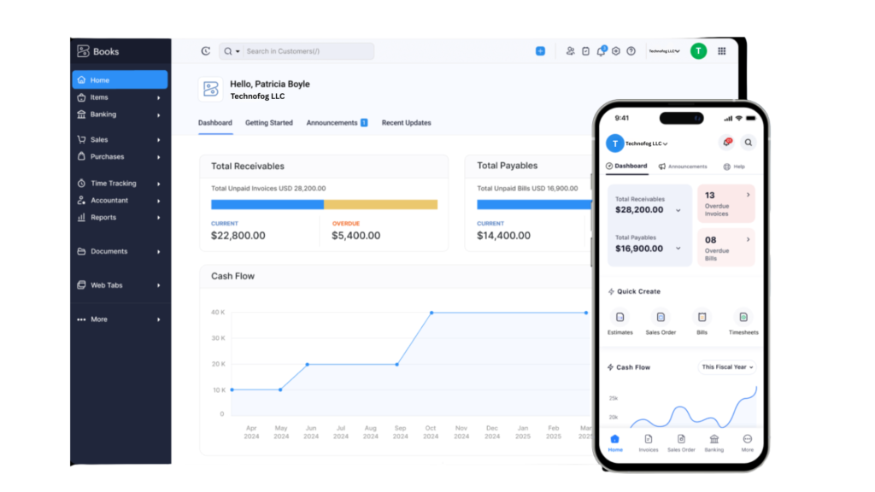
Task: Click the recent activity clock icon
Action: 205,51
